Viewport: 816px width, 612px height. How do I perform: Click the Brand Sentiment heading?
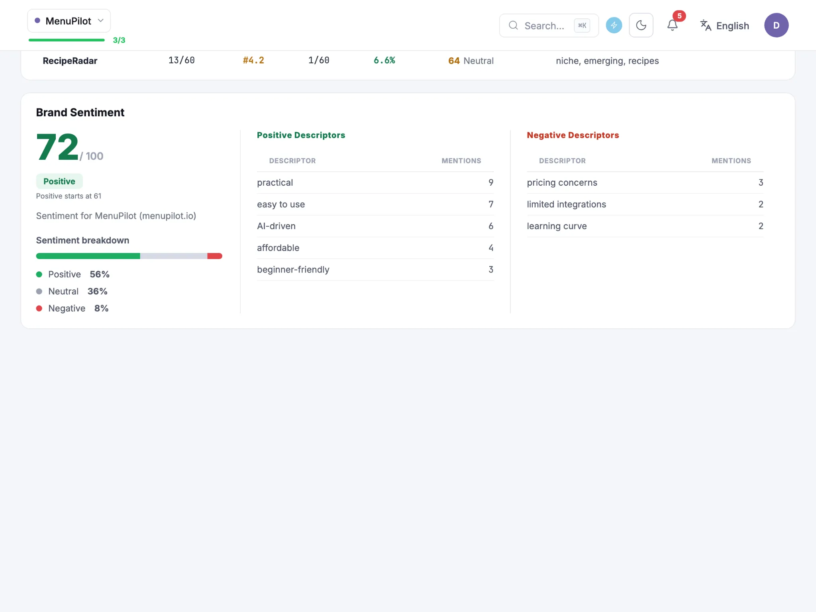tap(80, 112)
